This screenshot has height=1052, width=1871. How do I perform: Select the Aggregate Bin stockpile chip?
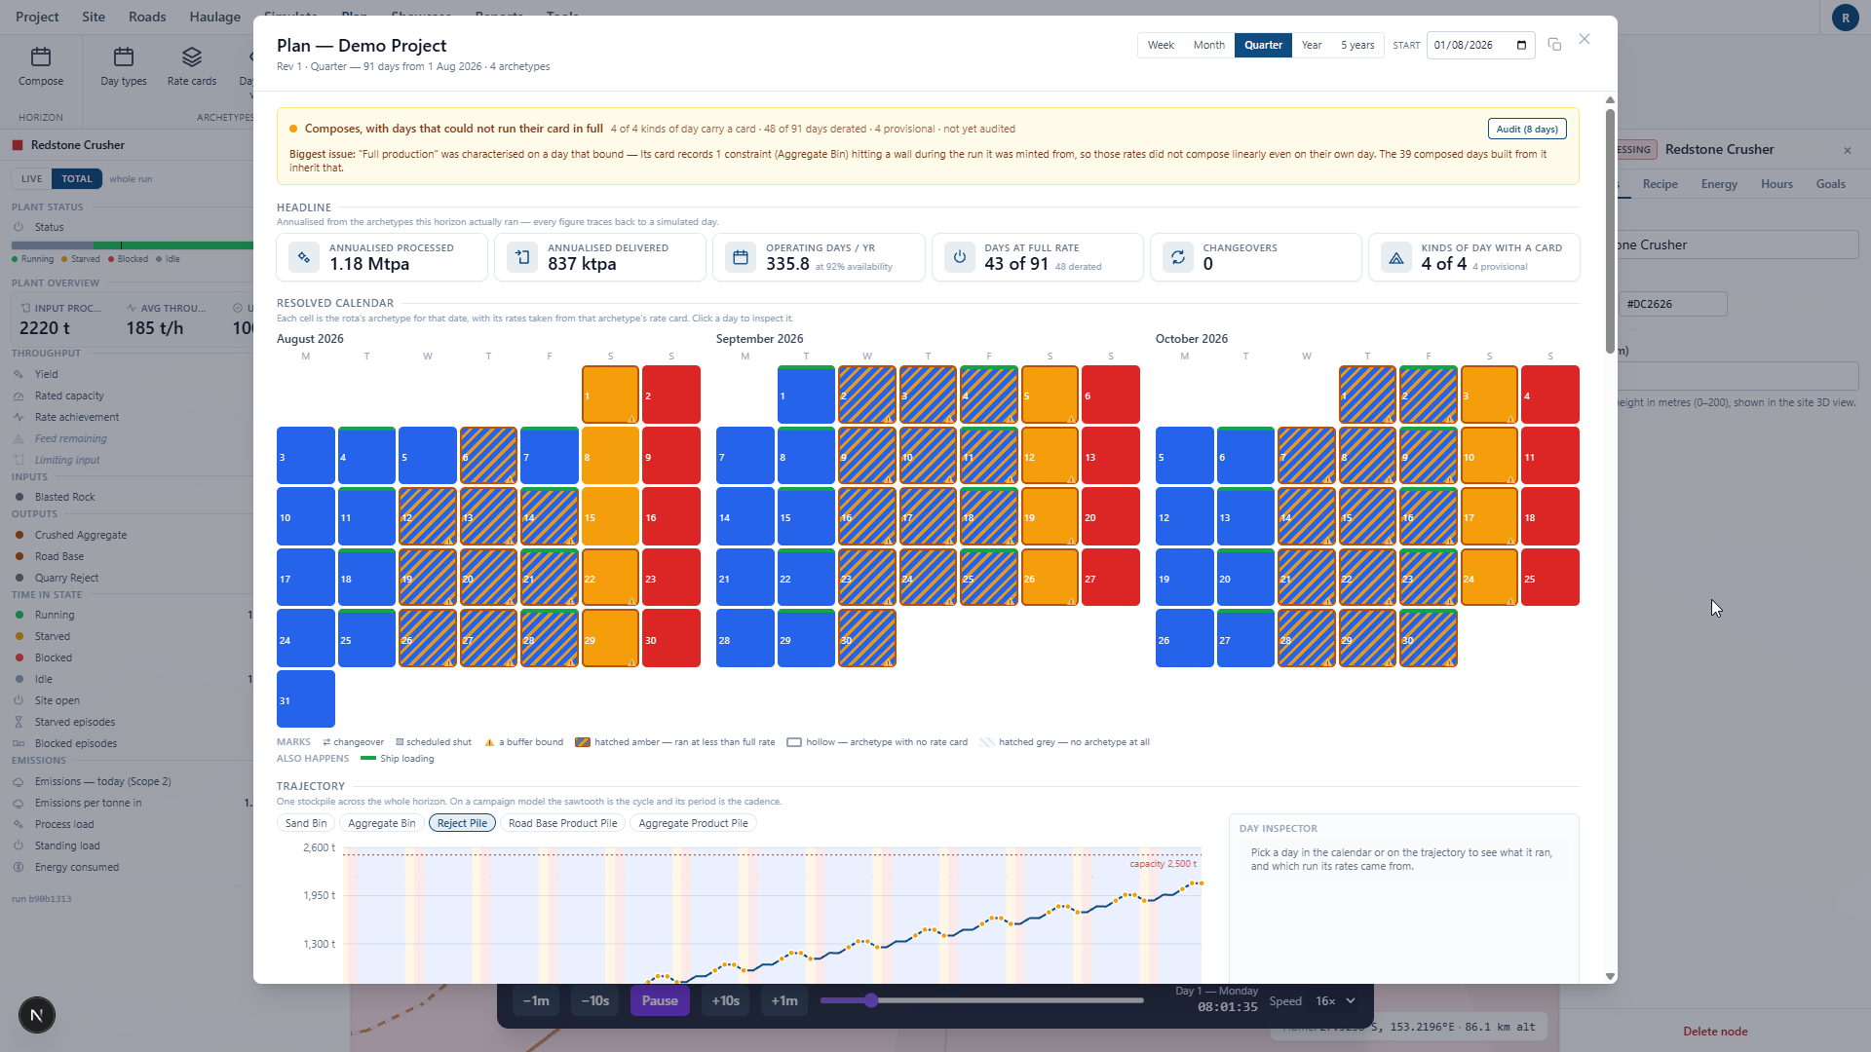click(x=382, y=823)
